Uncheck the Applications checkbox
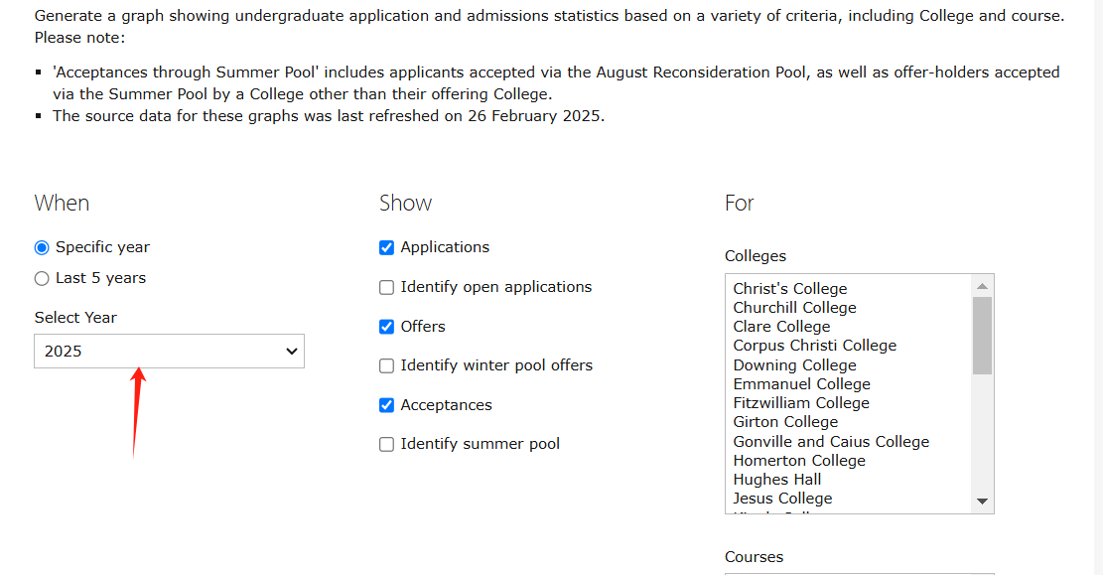 386,247
